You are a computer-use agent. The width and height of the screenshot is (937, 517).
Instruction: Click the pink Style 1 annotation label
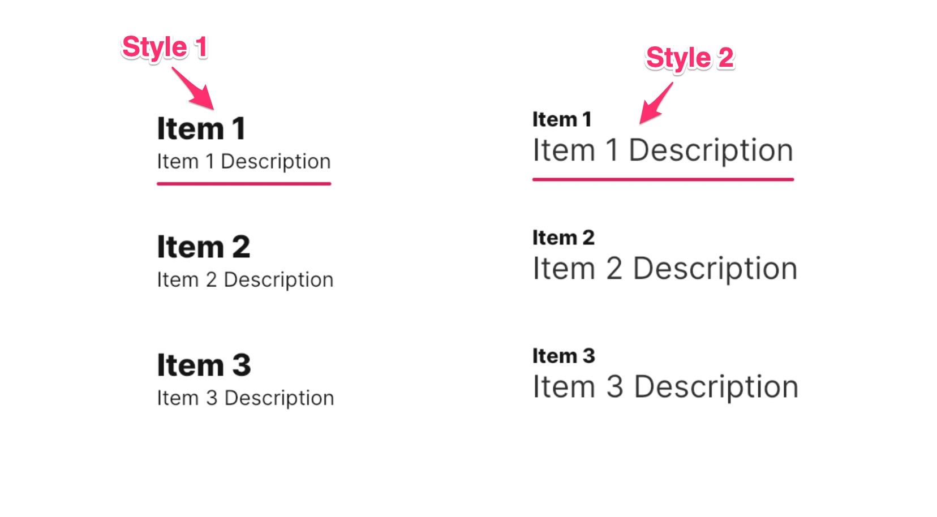pos(164,47)
